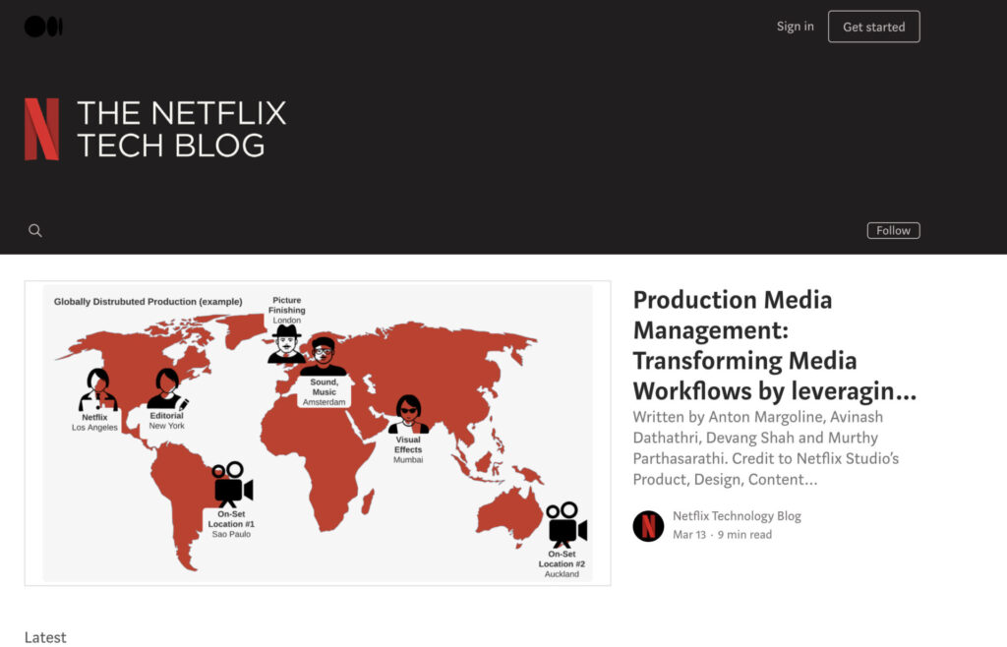Click the Mar 13 publish date

[x=688, y=535]
